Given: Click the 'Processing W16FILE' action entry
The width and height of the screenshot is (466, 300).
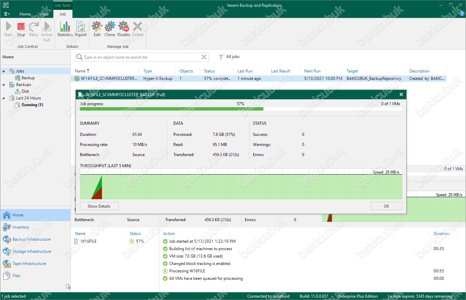Looking at the screenshot, I should 187,271.
